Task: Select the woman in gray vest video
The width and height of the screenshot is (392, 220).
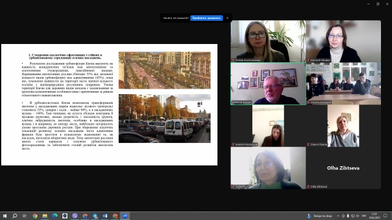Action: point(344,126)
